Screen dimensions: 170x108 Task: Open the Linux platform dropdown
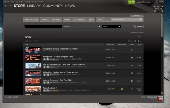point(112,26)
